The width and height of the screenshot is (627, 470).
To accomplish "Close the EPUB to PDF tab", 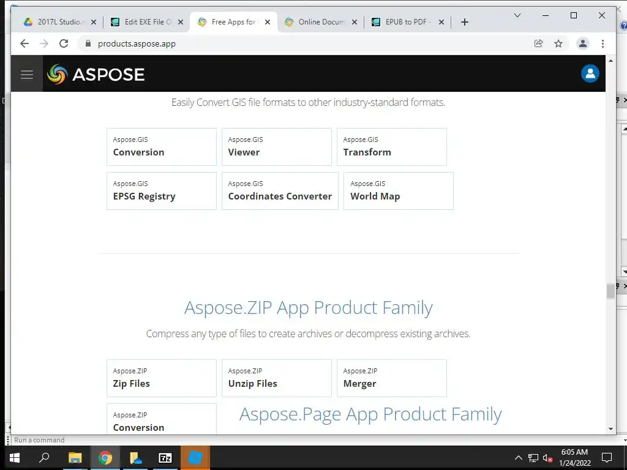I will pos(441,22).
